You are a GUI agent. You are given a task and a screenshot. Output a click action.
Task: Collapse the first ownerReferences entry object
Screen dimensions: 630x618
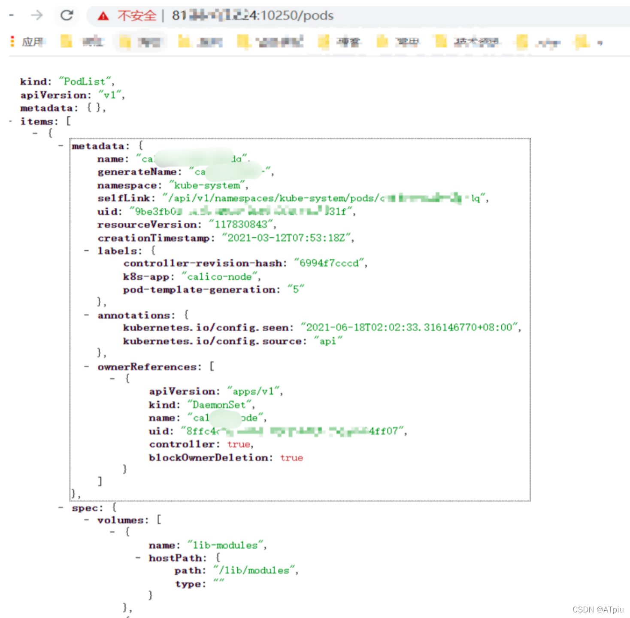(112, 379)
